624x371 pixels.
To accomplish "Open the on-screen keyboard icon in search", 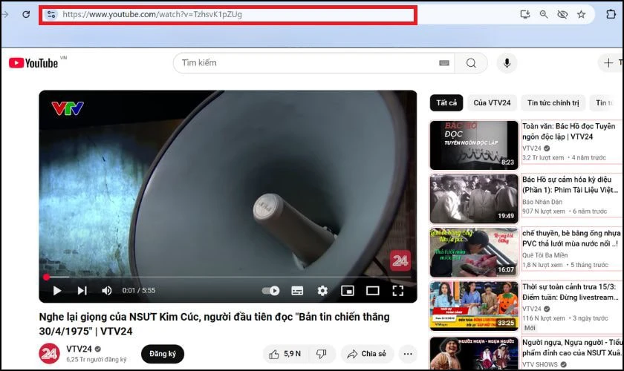I will [x=444, y=63].
